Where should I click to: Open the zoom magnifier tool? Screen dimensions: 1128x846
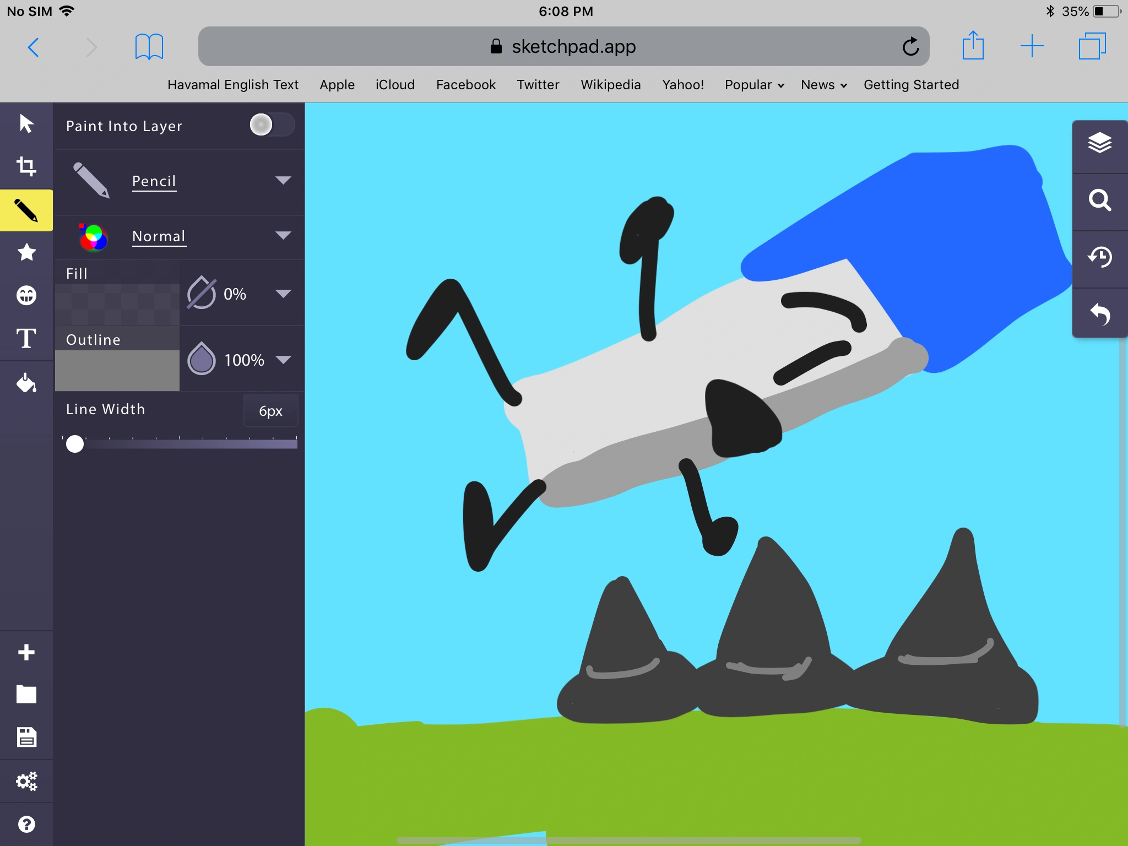pyautogui.click(x=1099, y=200)
